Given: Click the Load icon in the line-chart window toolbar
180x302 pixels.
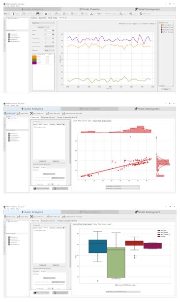Looking at the screenshot, I should click(5, 14).
